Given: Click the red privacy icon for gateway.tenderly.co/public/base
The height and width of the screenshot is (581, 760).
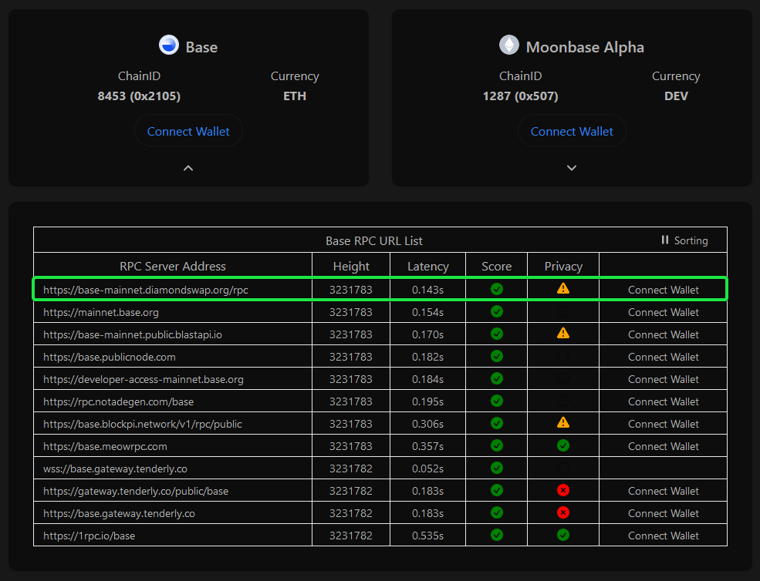Looking at the screenshot, I should click(x=563, y=491).
